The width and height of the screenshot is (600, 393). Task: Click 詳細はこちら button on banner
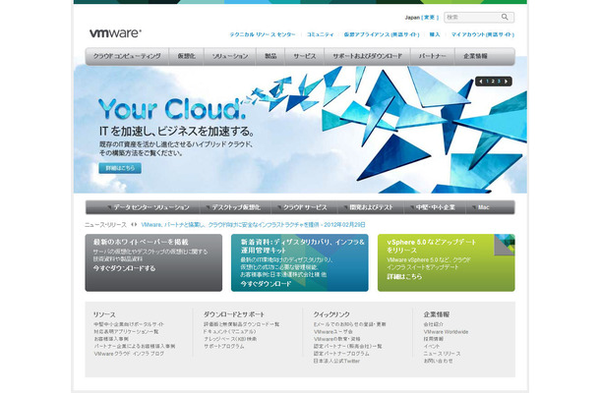120,168
